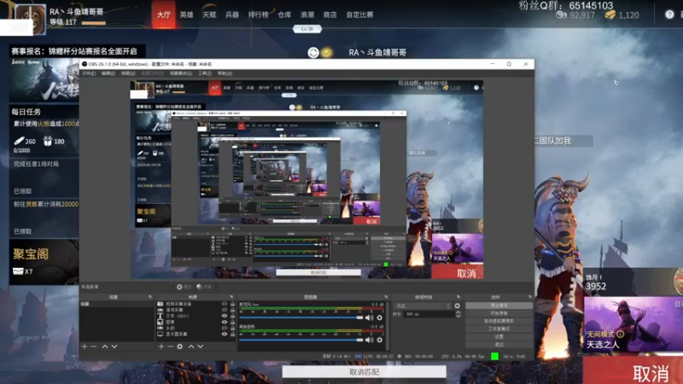Click the 天选之人 mode card
683x384 pixels.
point(633,324)
